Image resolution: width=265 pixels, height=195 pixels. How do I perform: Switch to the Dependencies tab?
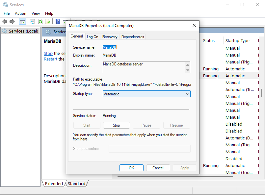point(133,37)
